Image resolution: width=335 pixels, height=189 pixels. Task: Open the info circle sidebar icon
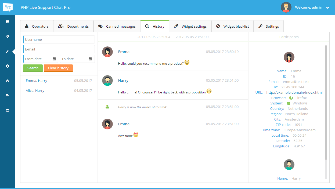tap(8, 66)
